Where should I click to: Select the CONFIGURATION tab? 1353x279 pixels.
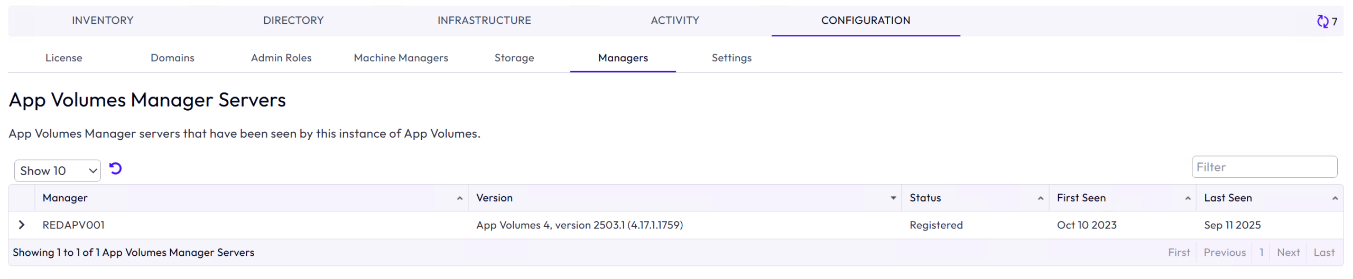tap(866, 21)
